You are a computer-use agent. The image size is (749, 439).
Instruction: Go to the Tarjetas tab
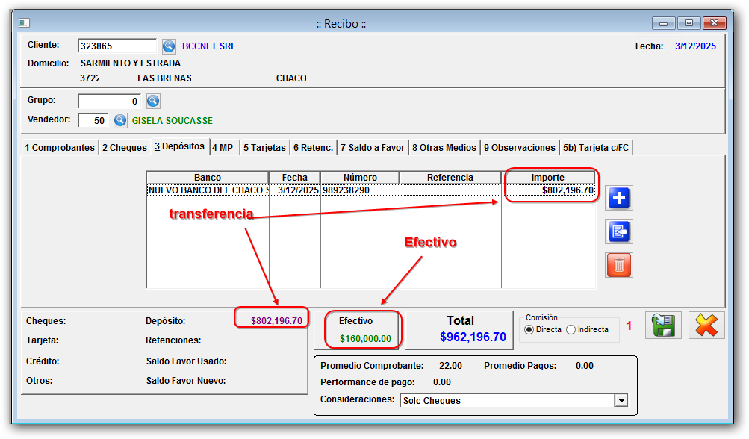click(264, 148)
